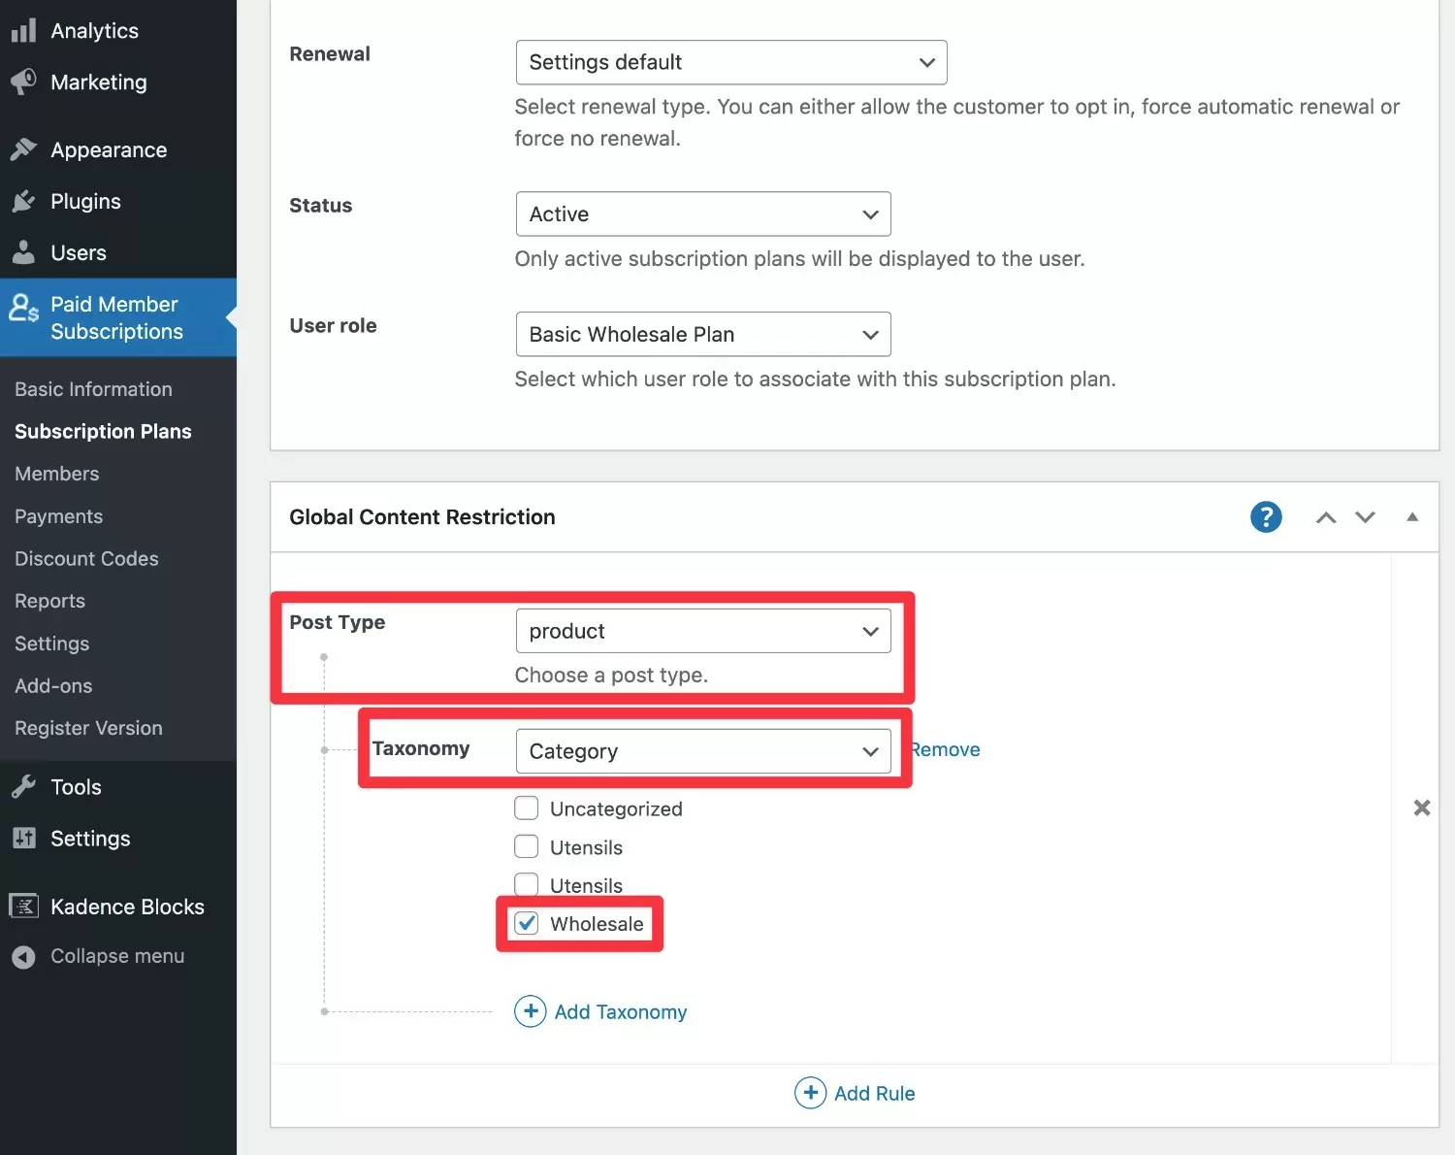The image size is (1455, 1155).
Task: Click the Remove taxonomy link
Action: (x=947, y=749)
